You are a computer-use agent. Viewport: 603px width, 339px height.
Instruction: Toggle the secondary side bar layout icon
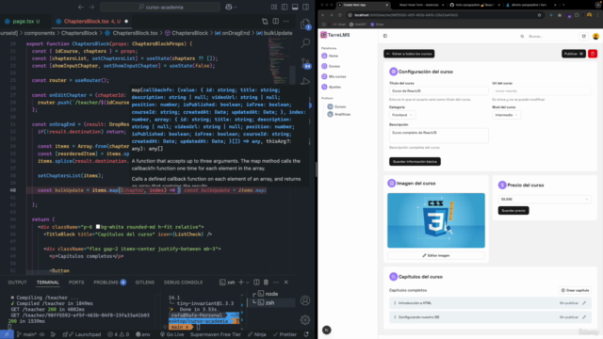click(305, 7)
